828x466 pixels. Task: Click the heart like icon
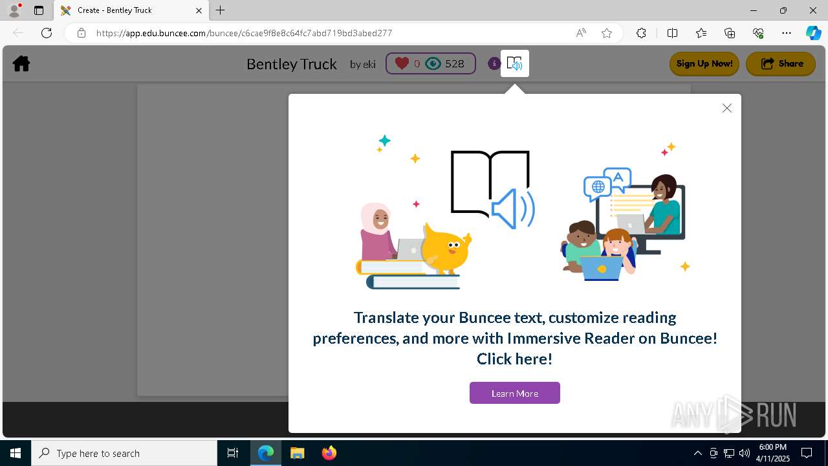pos(402,63)
